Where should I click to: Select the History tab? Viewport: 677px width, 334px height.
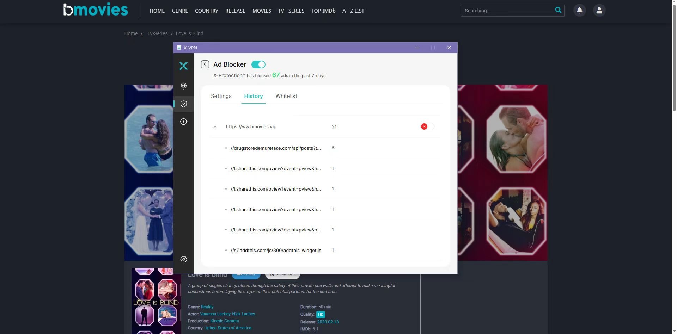[x=254, y=96]
